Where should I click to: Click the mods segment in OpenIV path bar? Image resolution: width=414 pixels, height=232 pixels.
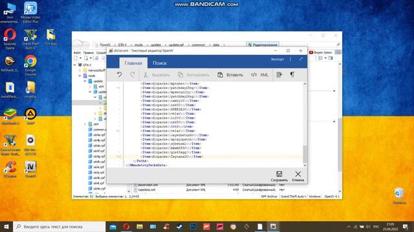(138, 45)
